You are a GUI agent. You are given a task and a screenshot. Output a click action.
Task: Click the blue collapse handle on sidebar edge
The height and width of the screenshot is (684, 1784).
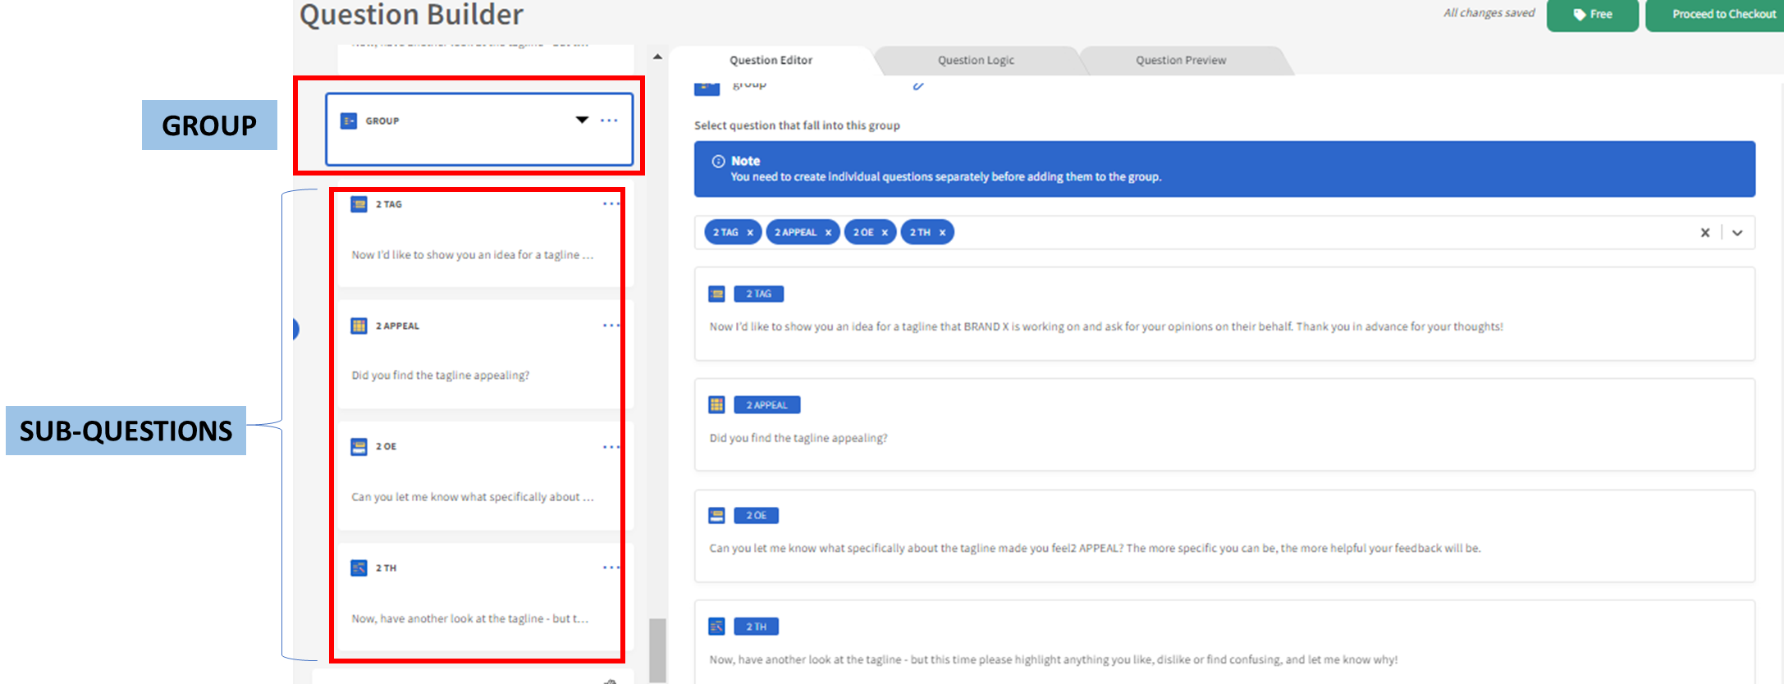[295, 329]
